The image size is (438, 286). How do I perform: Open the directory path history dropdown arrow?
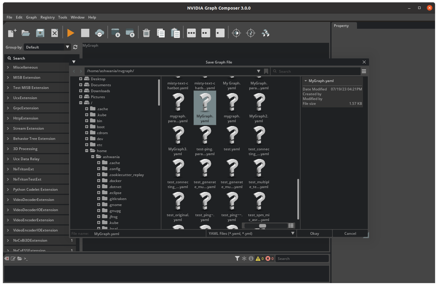click(259, 71)
